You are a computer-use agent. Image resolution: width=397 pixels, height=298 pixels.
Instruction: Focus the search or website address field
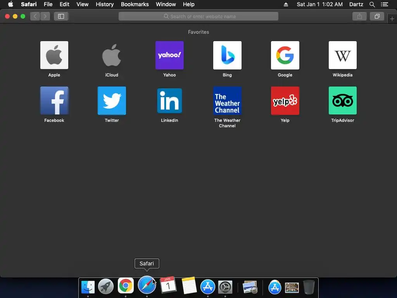198,16
